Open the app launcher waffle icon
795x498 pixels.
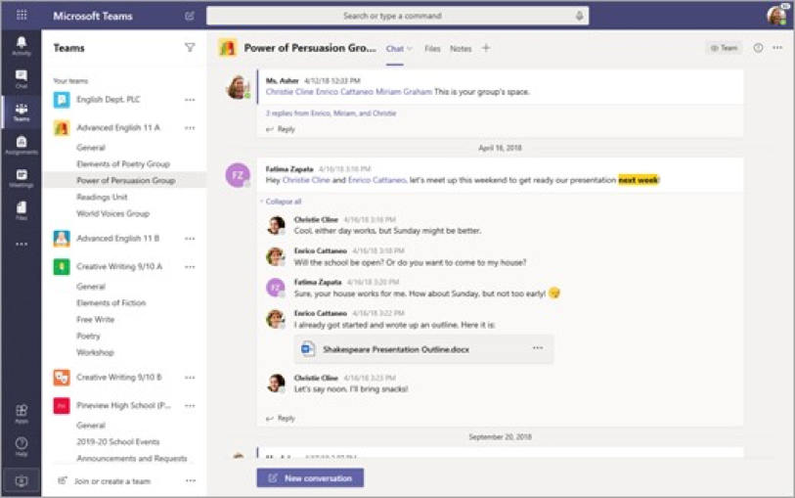[x=21, y=17]
